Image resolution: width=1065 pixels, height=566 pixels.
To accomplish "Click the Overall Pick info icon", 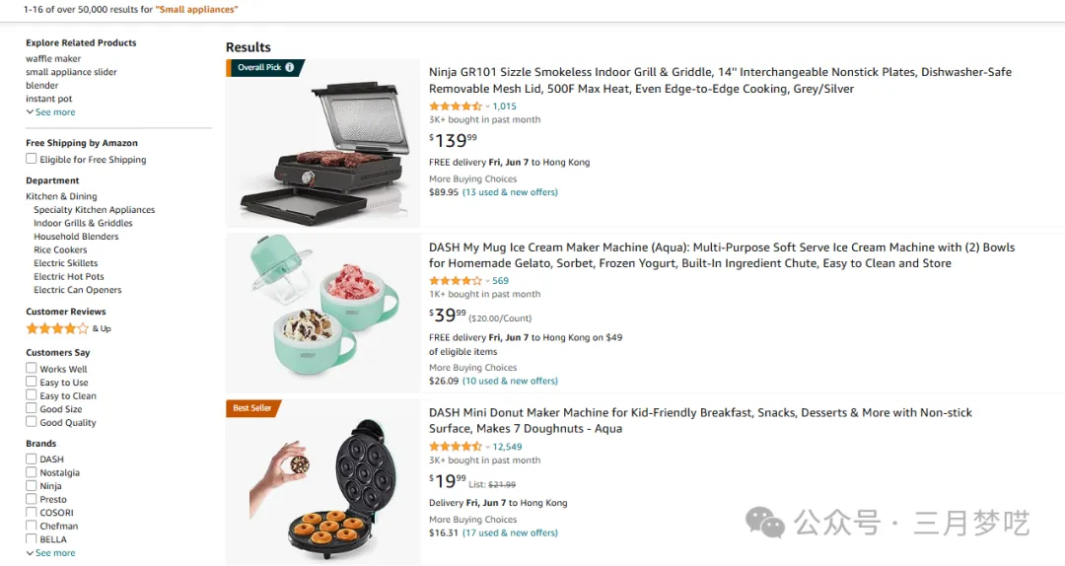I will 290,68.
